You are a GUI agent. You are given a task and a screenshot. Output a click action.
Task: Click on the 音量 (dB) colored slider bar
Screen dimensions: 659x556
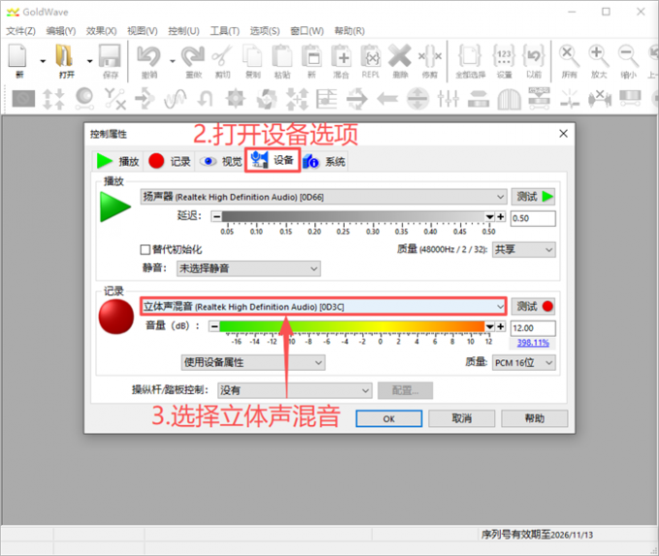point(352,326)
